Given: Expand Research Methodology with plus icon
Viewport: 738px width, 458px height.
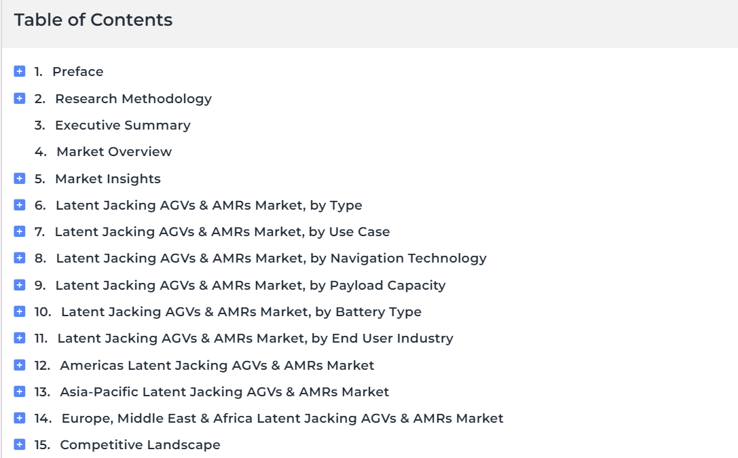Looking at the screenshot, I should (x=19, y=98).
